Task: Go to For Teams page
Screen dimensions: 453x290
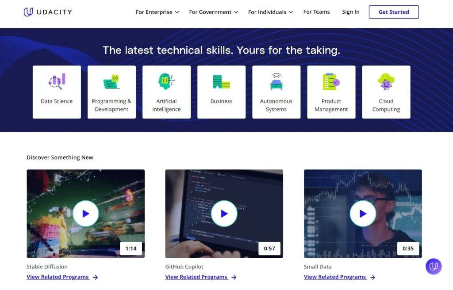Action: pyautogui.click(x=316, y=12)
